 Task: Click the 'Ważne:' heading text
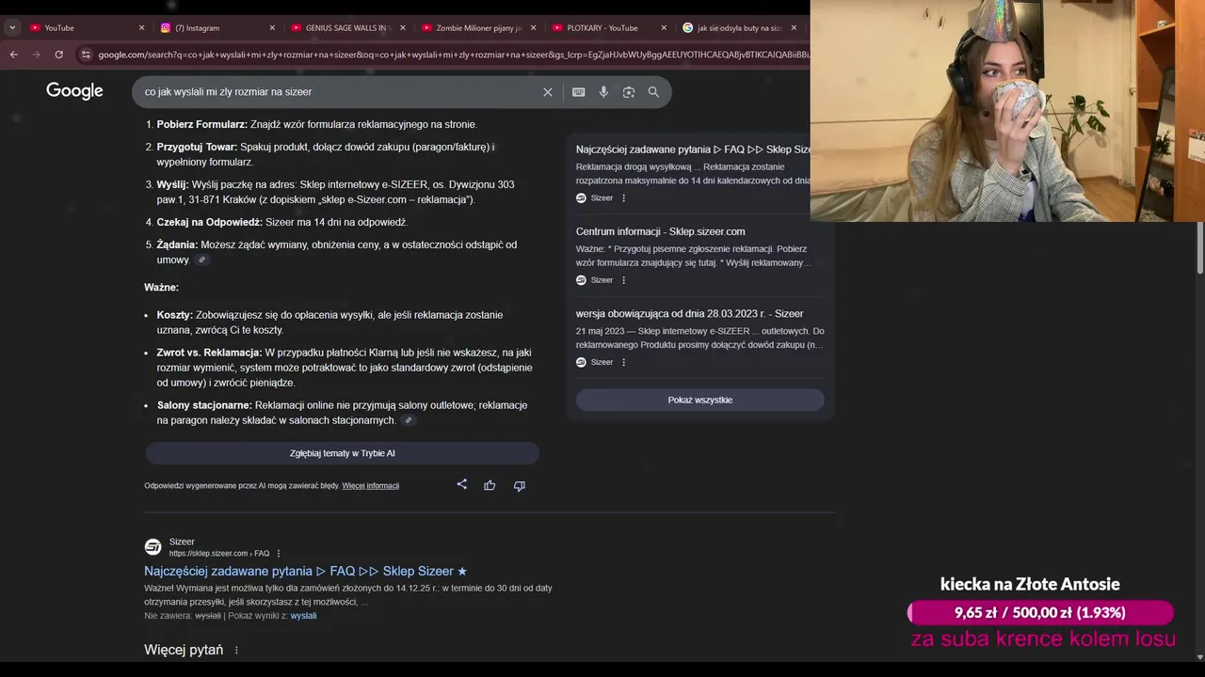click(x=161, y=287)
